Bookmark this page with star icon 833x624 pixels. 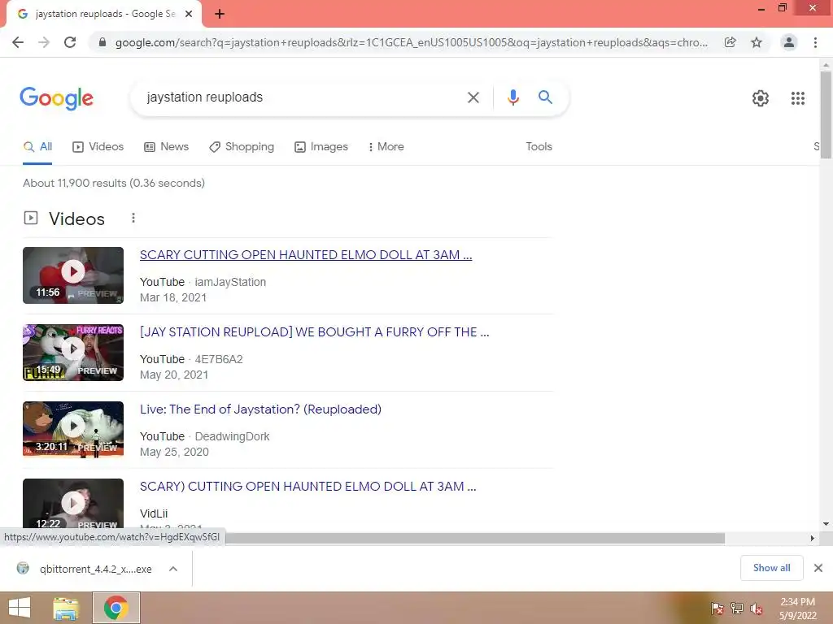(x=757, y=42)
